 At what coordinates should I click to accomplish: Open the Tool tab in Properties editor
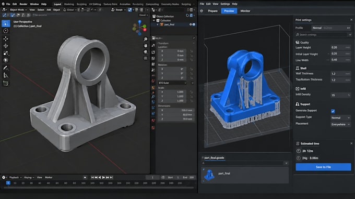(153, 45)
